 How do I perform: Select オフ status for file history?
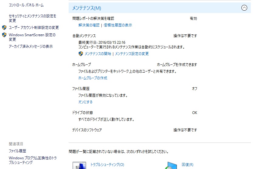pos(194,89)
